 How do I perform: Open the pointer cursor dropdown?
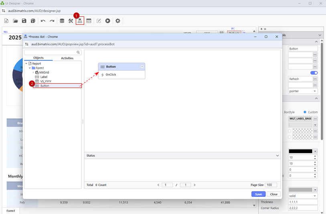point(303,91)
